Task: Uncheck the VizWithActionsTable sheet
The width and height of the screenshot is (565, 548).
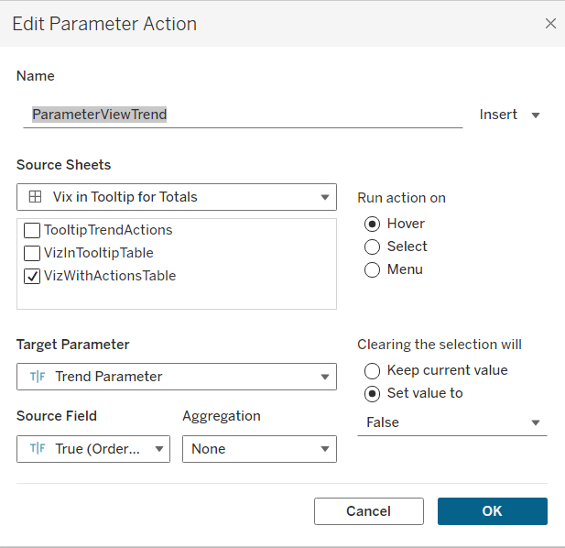Action: pos(32,276)
